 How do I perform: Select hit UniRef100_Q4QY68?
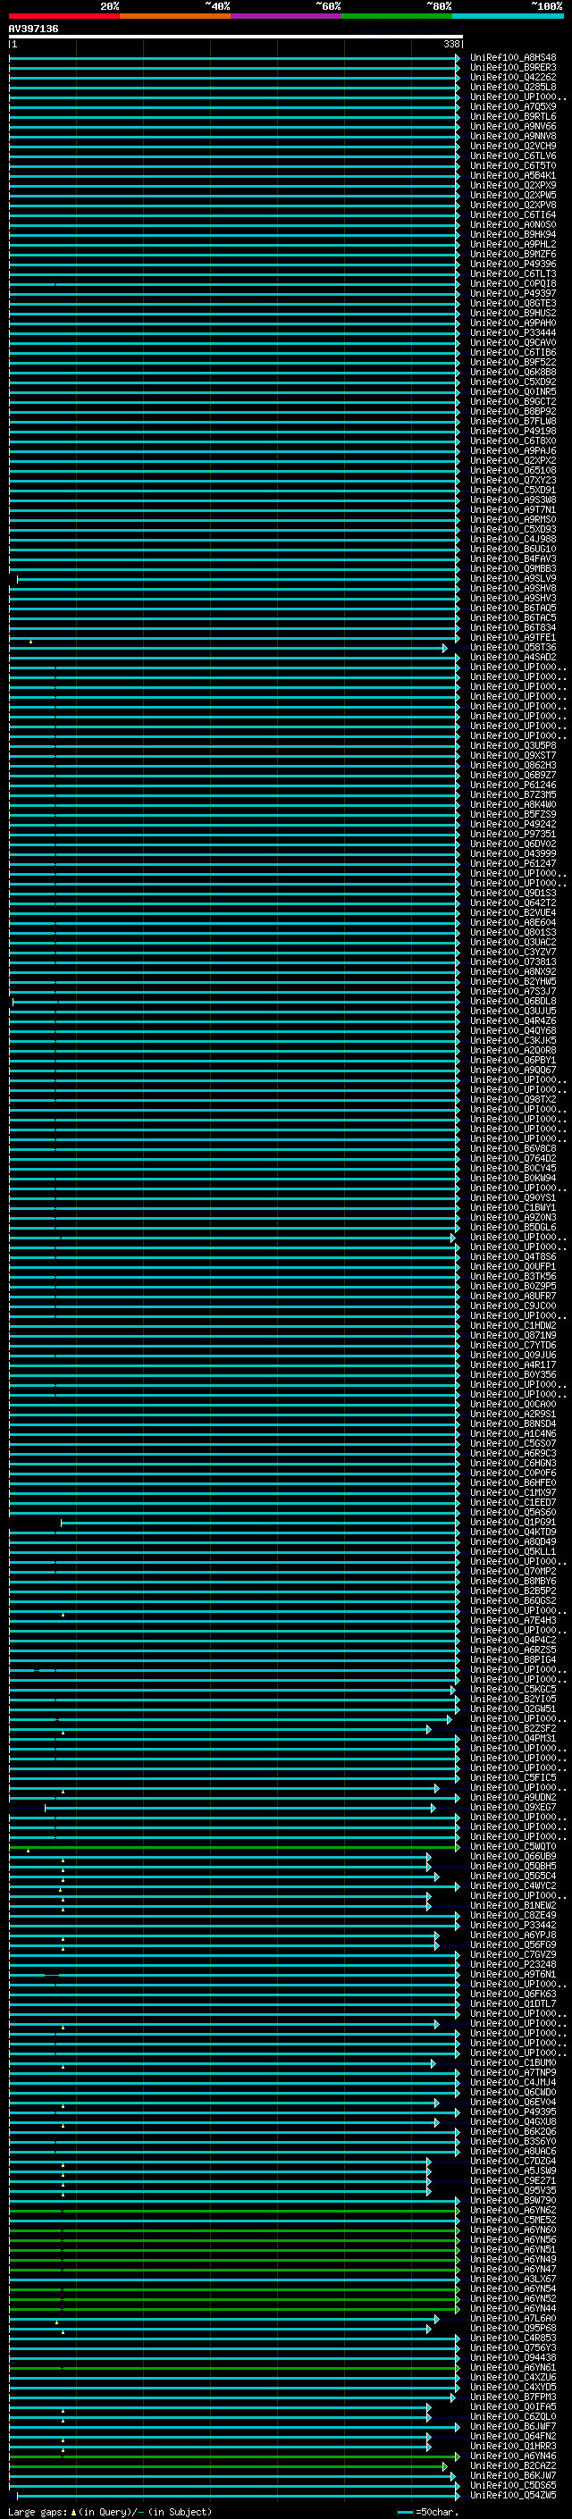(513, 1030)
